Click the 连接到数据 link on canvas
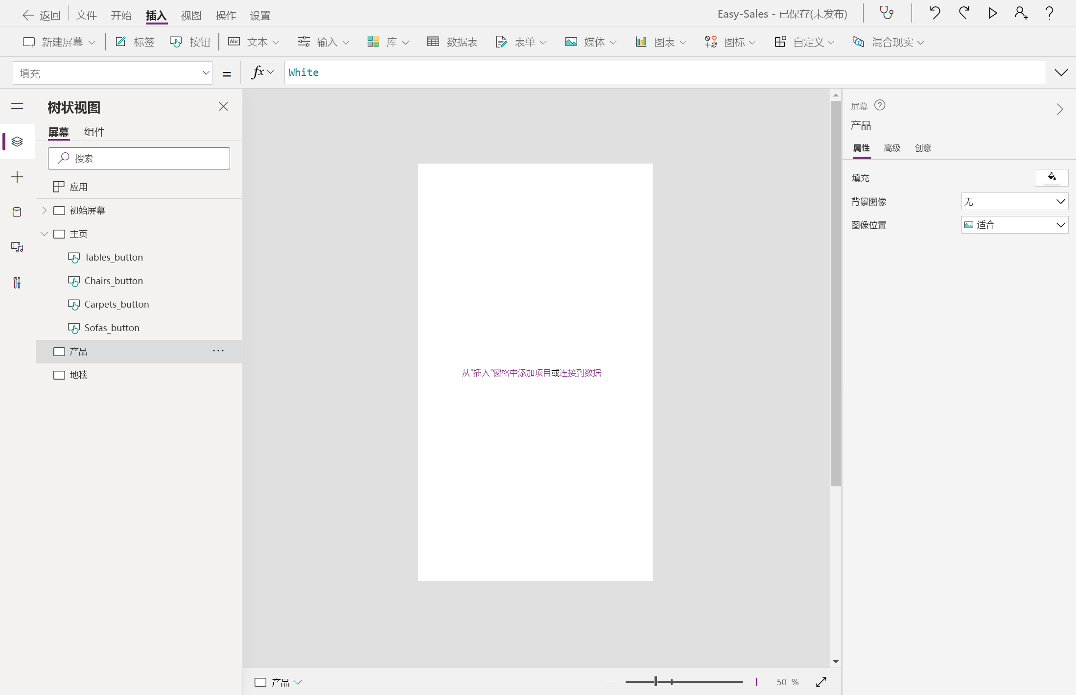The width and height of the screenshot is (1076, 695). point(580,373)
